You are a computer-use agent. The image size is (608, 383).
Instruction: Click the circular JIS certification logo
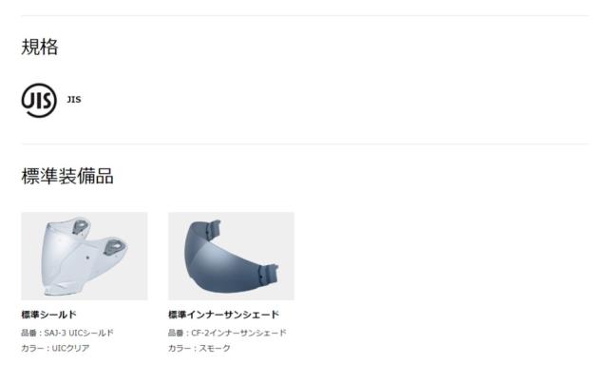click(x=39, y=100)
